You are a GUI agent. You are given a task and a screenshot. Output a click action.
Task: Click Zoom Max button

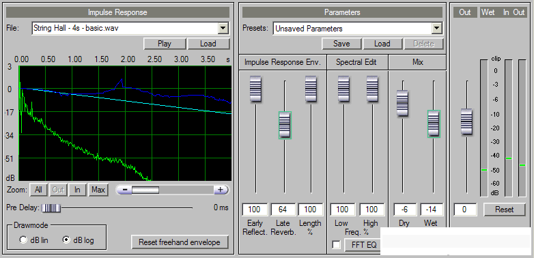click(x=98, y=190)
